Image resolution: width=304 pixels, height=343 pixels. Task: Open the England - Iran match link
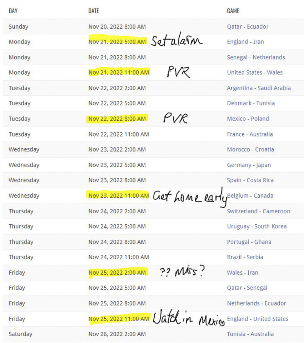pos(245,42)
